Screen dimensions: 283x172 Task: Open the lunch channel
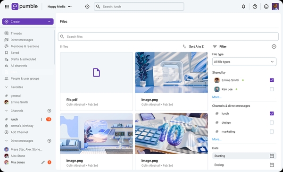[14, 119]
